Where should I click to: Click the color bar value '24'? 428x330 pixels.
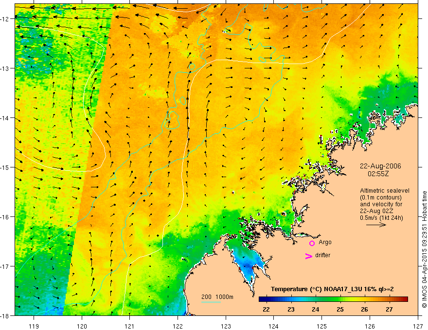316,309
